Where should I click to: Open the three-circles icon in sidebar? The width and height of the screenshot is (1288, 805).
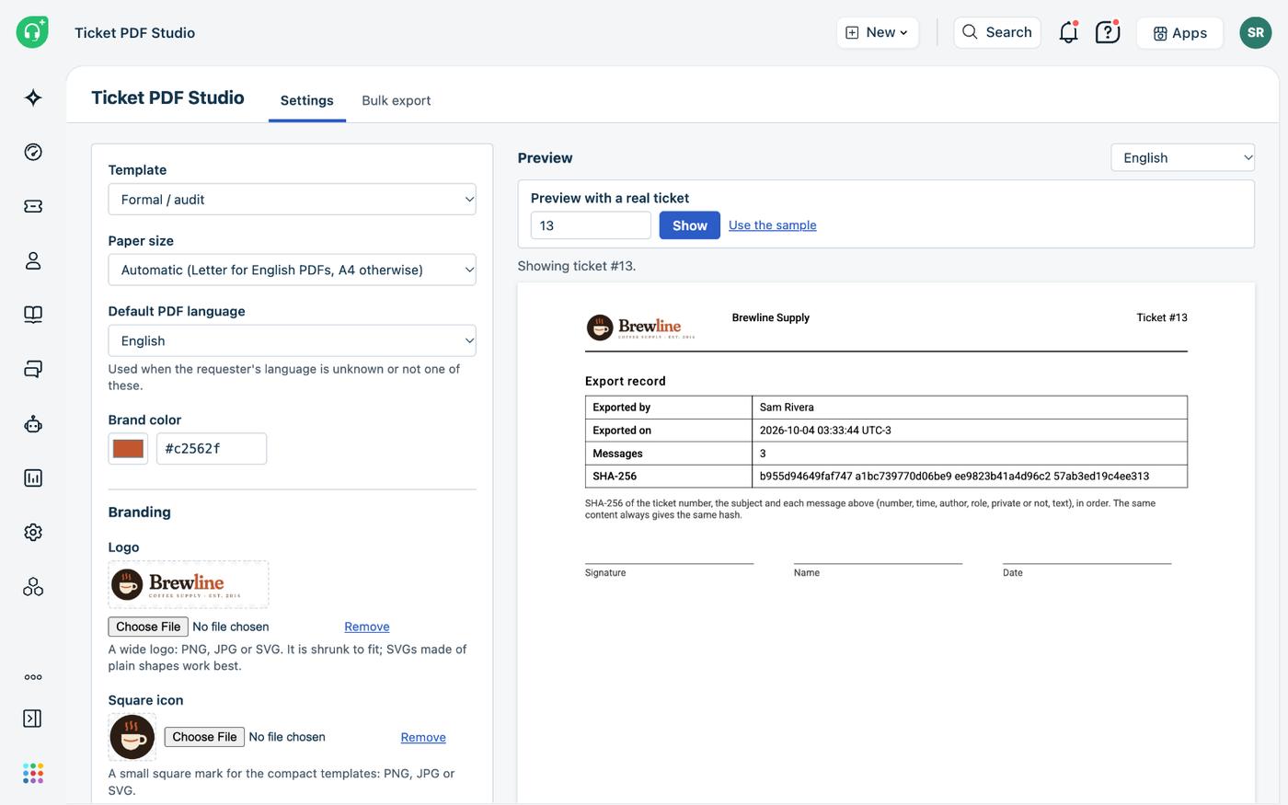tap(33, 586)
